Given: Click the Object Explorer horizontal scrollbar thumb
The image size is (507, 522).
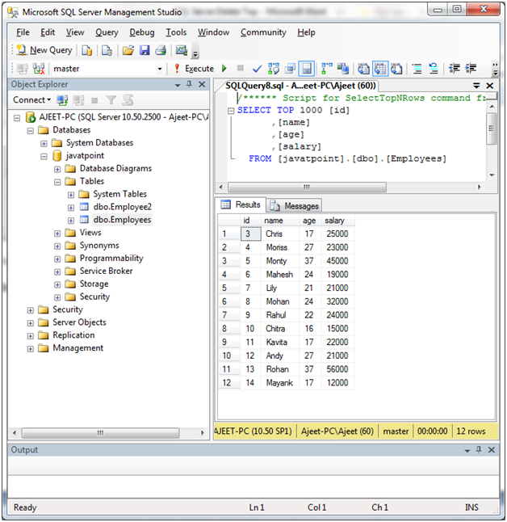Looking at the screenshot, I should [100, 433].
